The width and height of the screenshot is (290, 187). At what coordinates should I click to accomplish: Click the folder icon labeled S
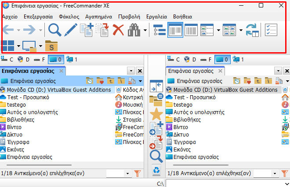51,46
